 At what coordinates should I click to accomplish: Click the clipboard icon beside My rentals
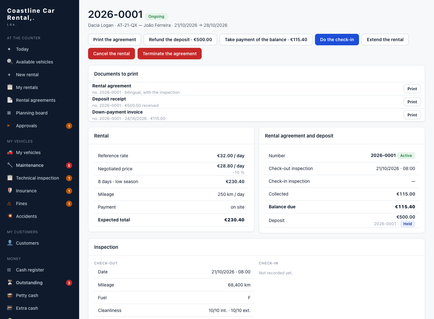pyautogui.click(x=10, y=87)
